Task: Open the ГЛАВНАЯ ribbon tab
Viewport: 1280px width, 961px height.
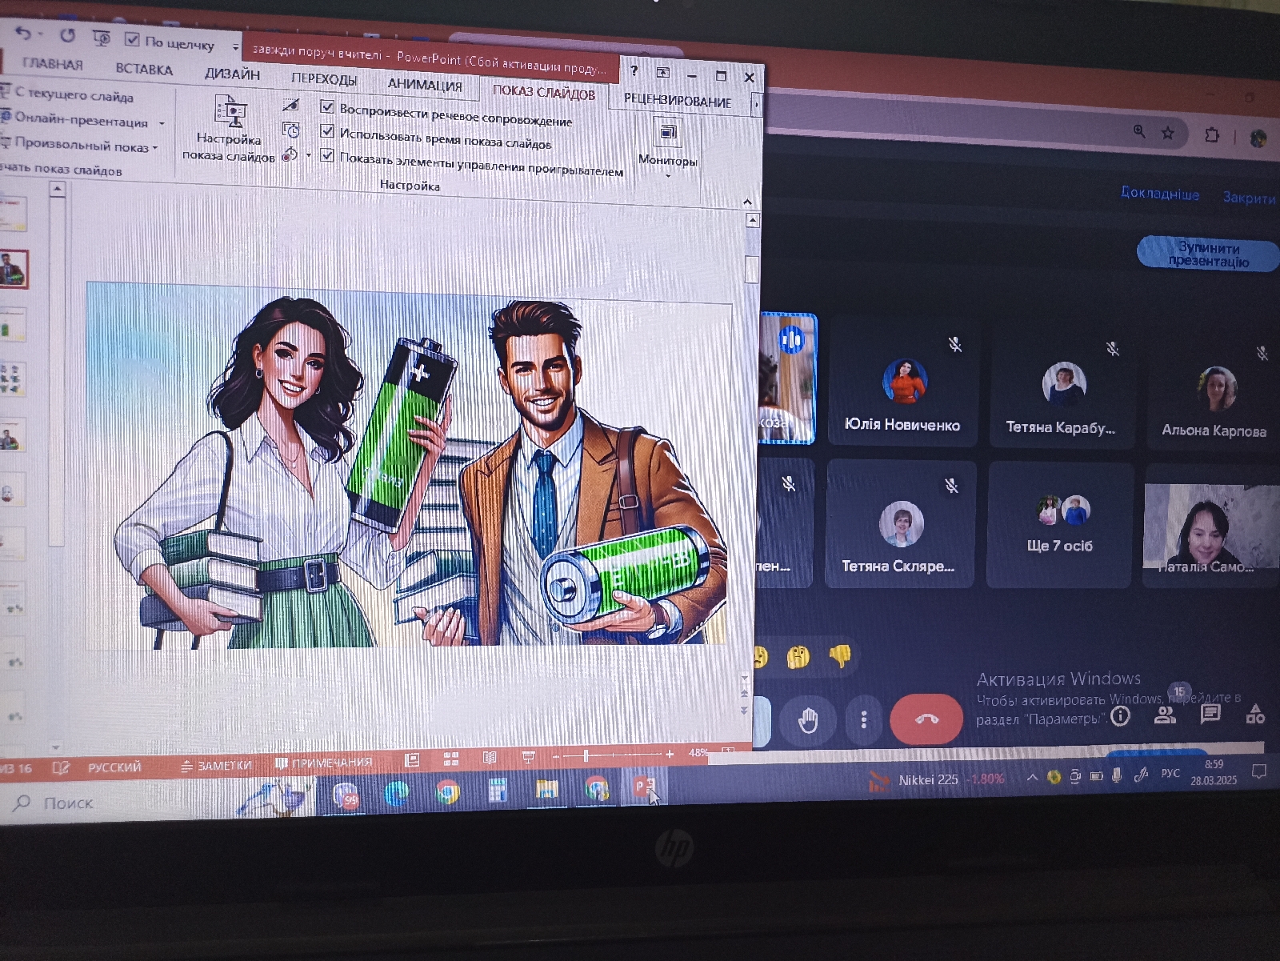Action: point(52,63)
